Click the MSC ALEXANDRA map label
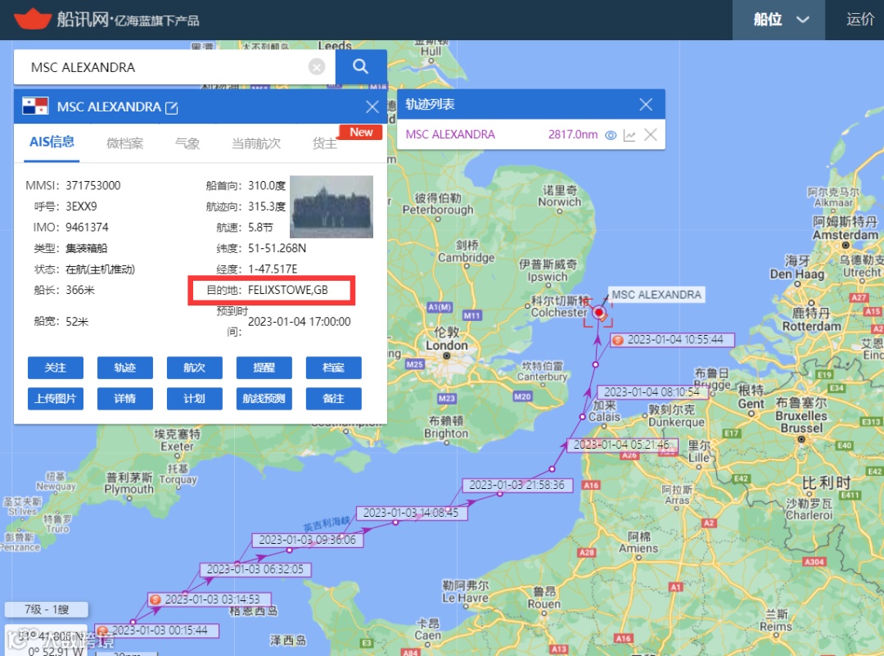Screen dimensions: 884x656 656,295
